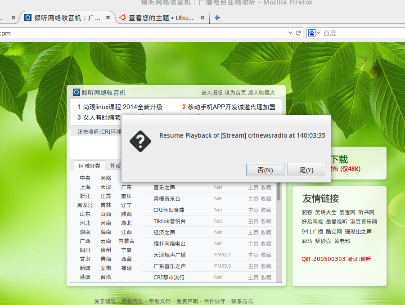The image size is (405, 305).
Task: Open friend link 笑话大全
Action: click(325, 212)
